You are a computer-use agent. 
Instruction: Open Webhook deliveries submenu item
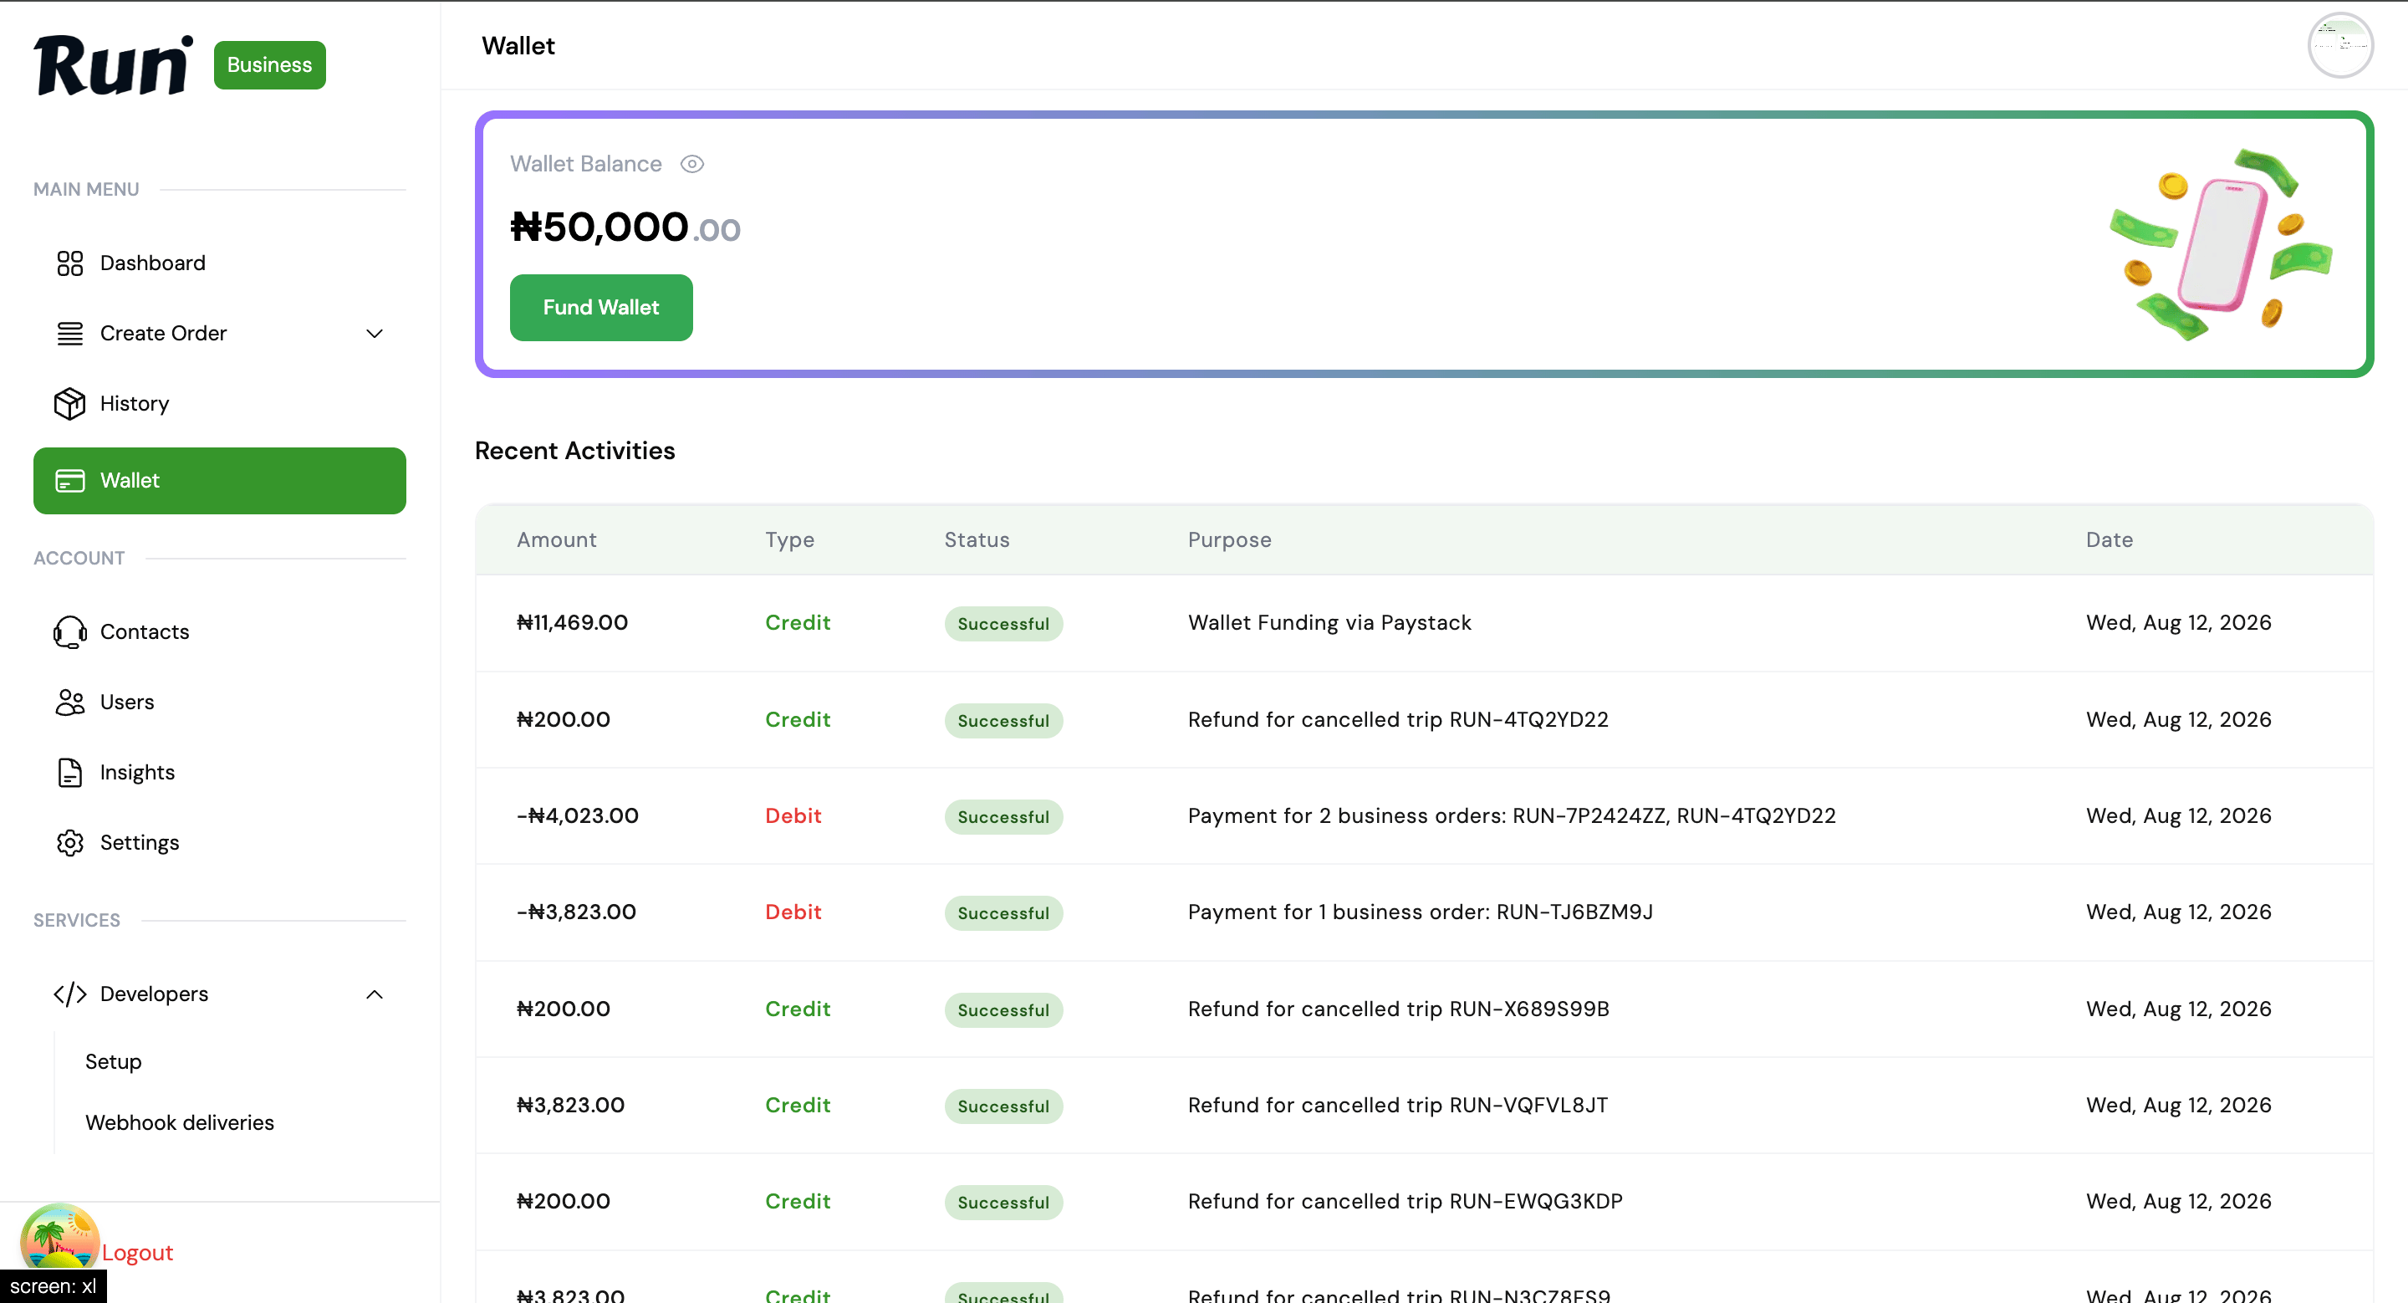click(x=180, y=1122)
